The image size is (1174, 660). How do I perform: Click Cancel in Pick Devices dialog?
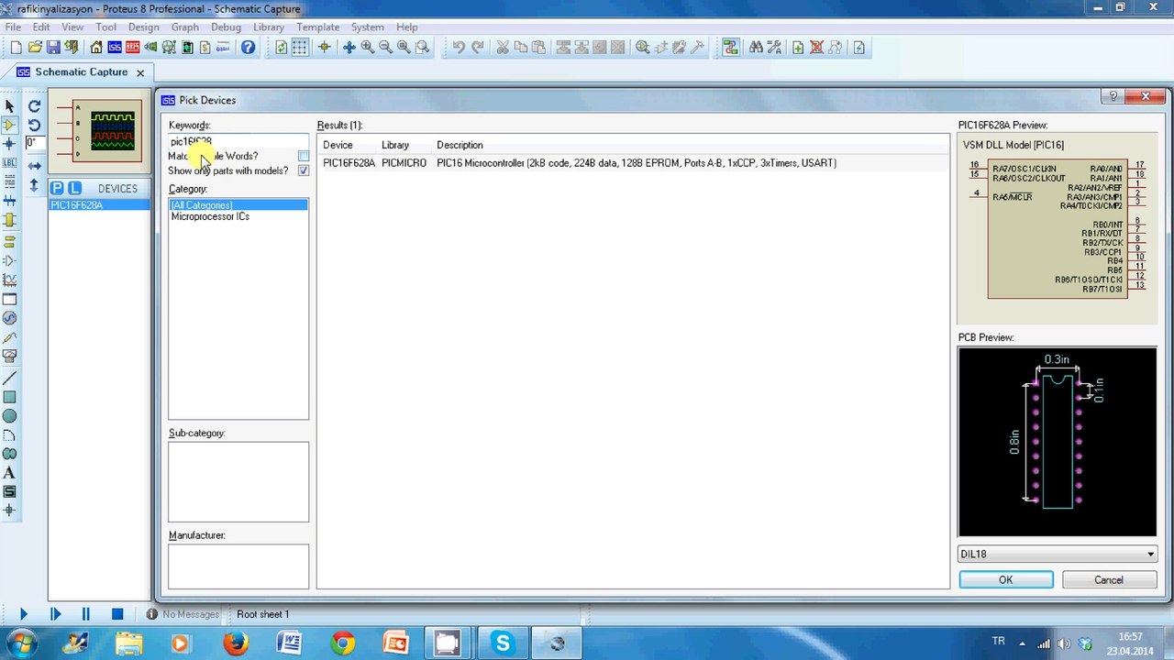click(x=1109, y=579)
